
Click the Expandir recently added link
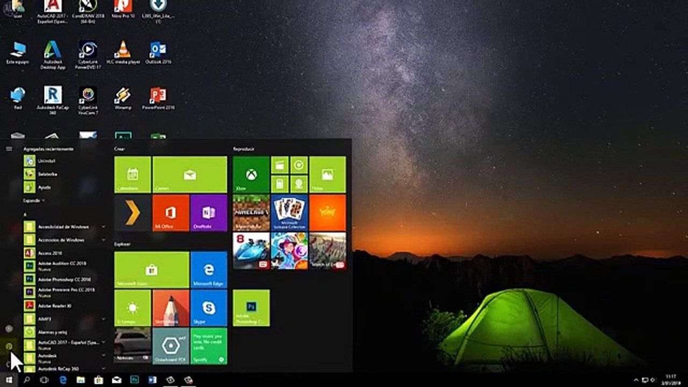(33, 200)
